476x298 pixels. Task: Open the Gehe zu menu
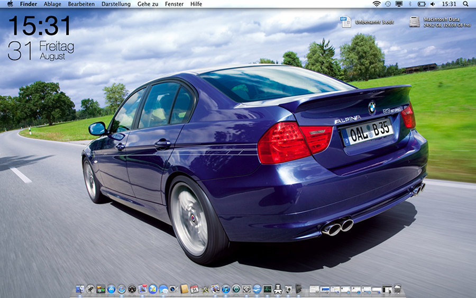point(148,4)
